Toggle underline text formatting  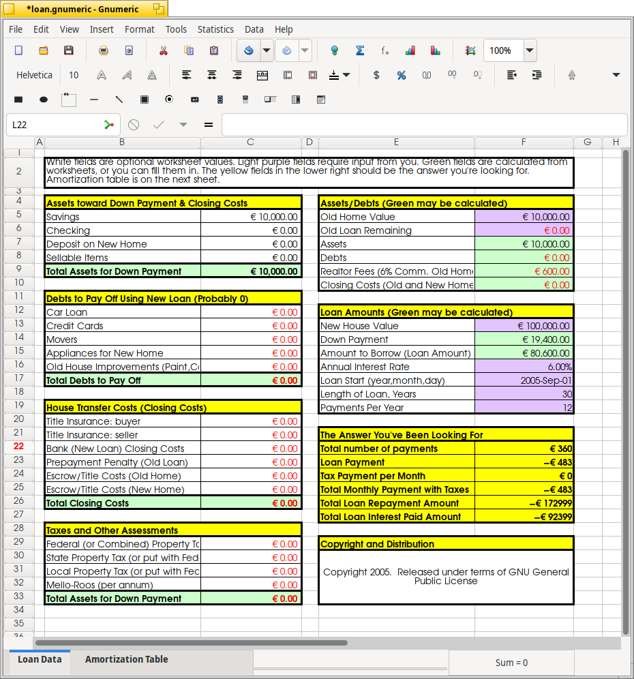coord(151,76)
